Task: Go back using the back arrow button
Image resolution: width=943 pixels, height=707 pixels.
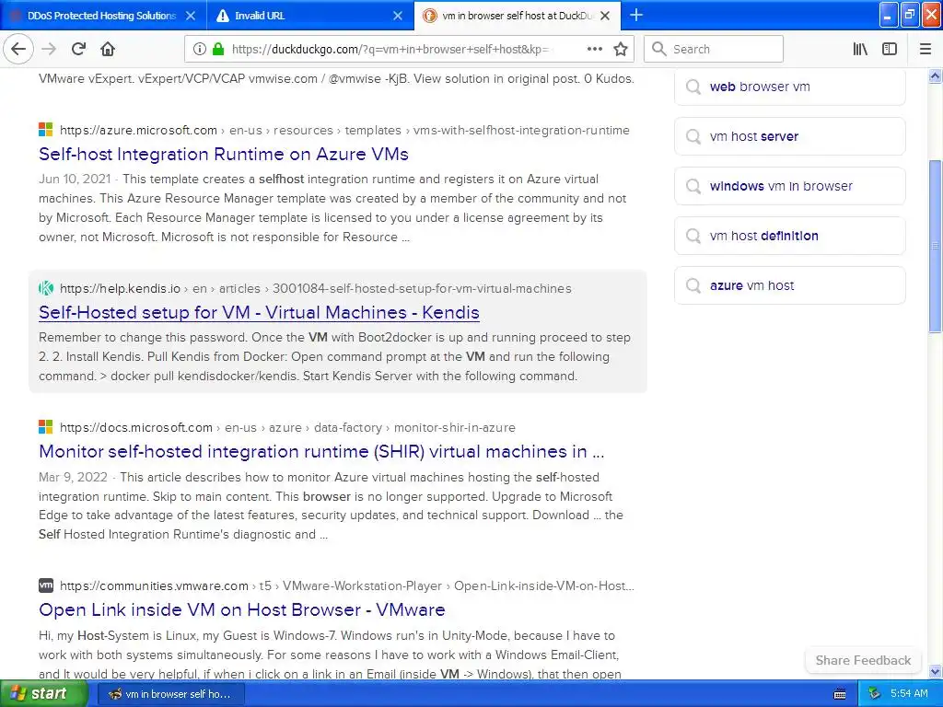Action: coord(18,50)
